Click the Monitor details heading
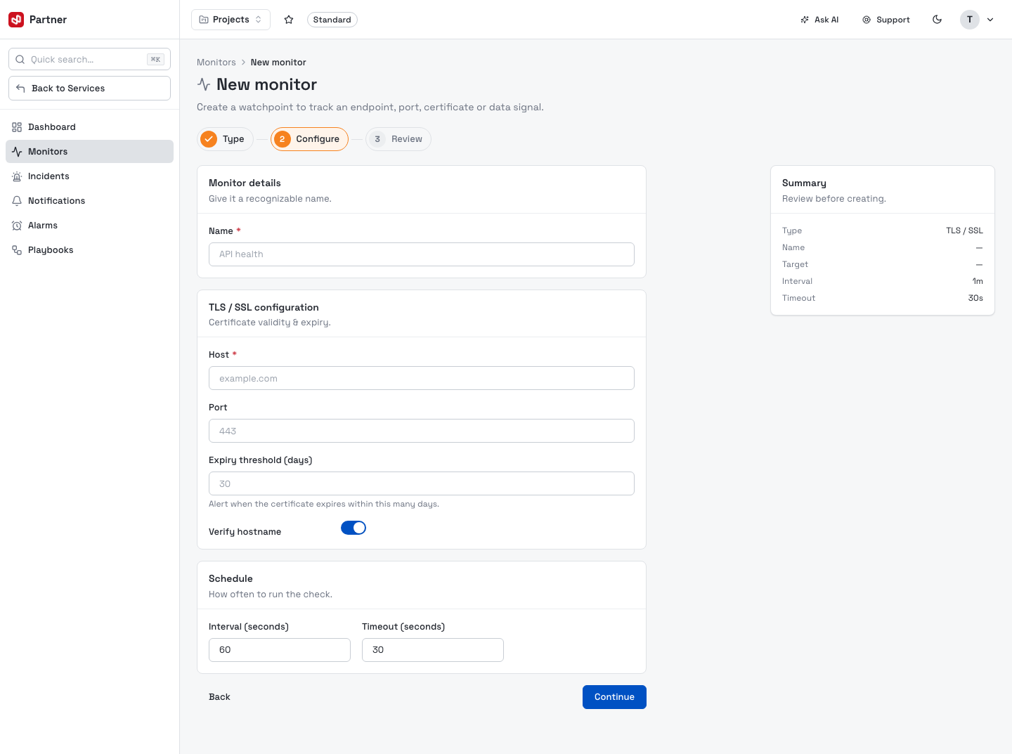 (x=245, y=183)
